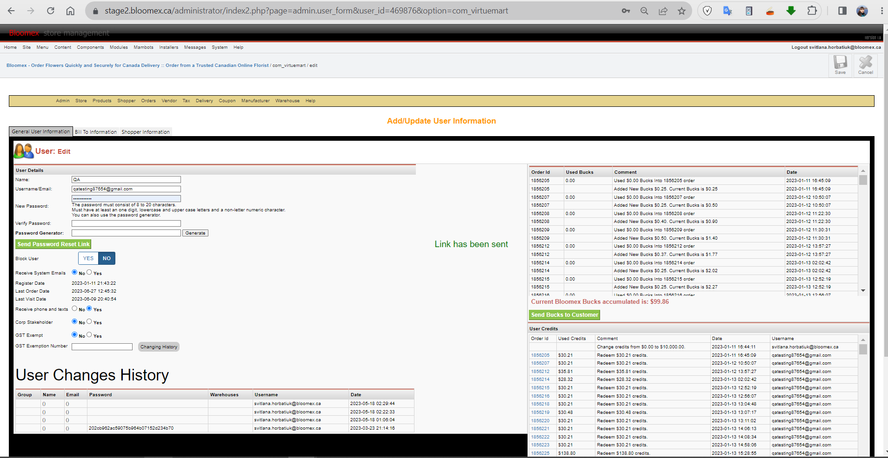Image resolution: width=888 pixels, height=458 pixels.
Task: Click Send Password Reset Link button
Action: (53, 244)
